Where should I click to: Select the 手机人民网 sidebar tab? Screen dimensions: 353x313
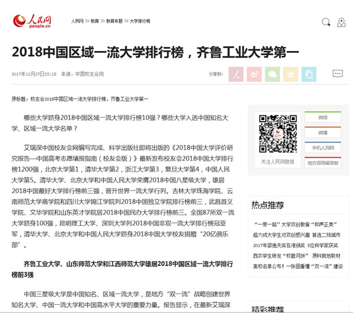point(323,148)
